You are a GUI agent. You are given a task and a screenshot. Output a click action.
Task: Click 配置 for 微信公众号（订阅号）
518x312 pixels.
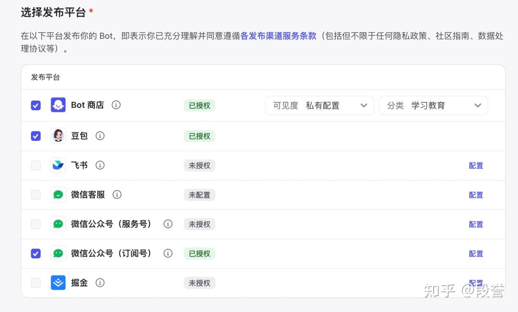click(476, 254)
